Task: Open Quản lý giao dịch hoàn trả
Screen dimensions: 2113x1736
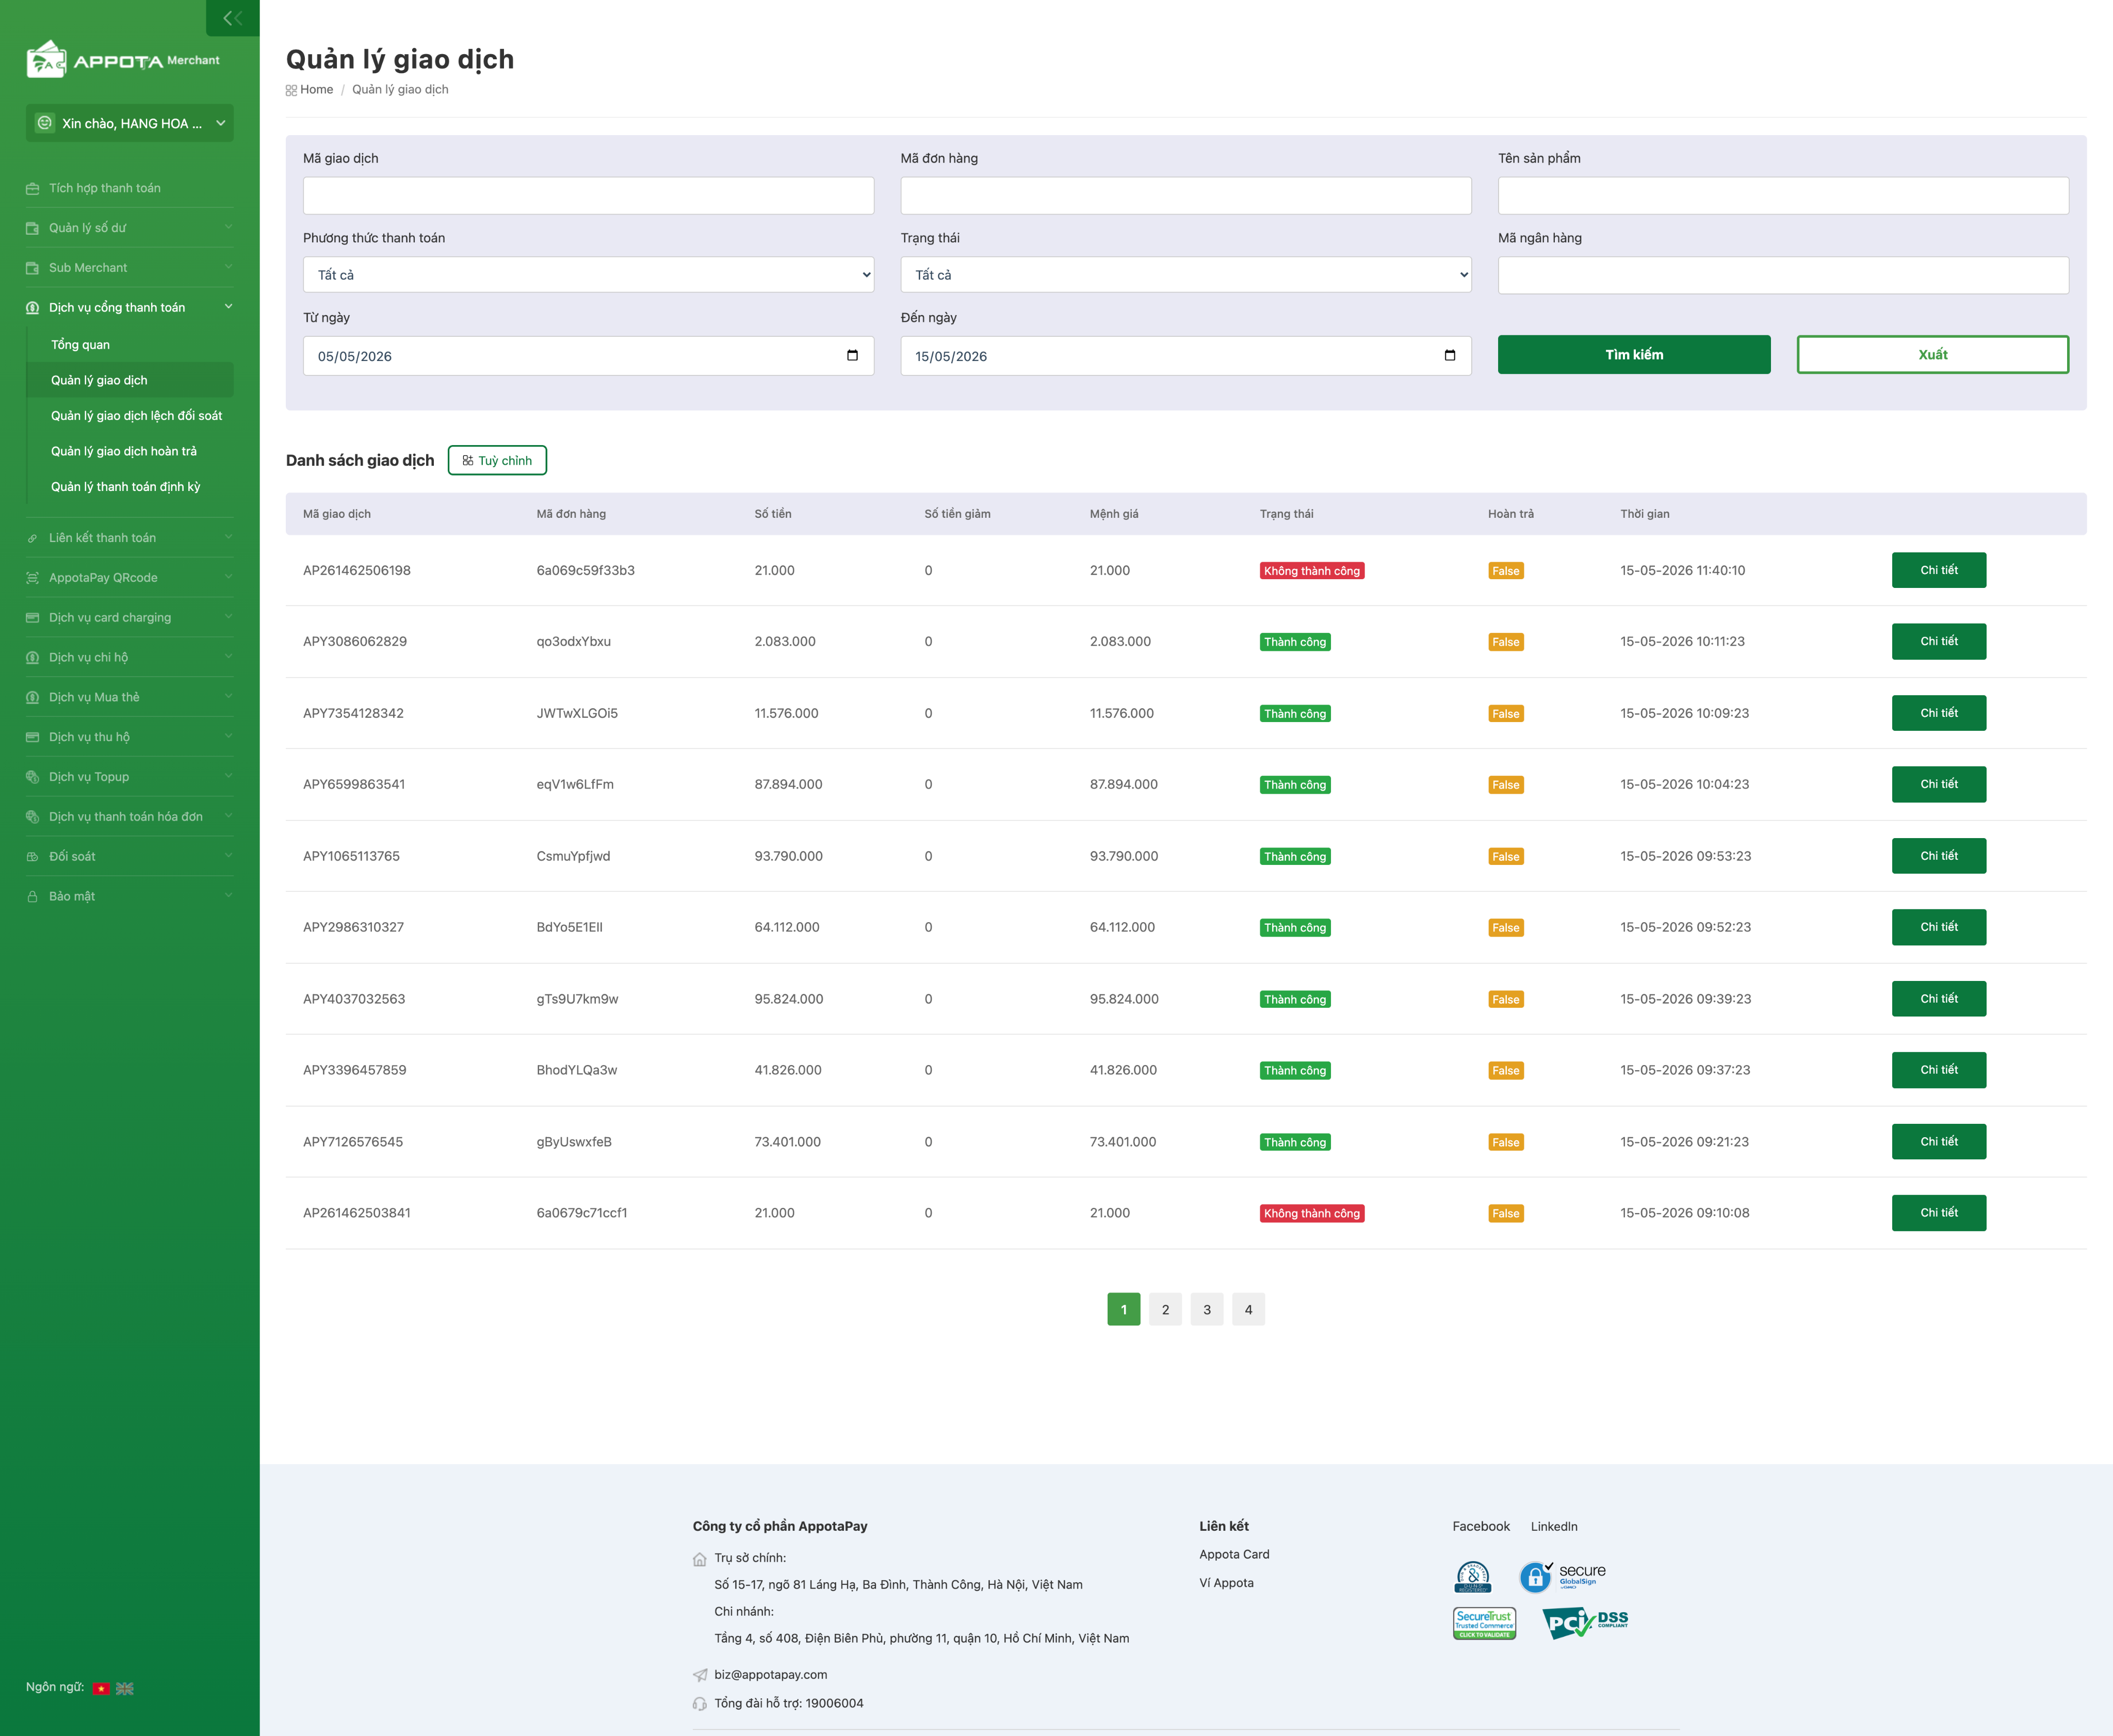Action: click(x=124, y=451)
